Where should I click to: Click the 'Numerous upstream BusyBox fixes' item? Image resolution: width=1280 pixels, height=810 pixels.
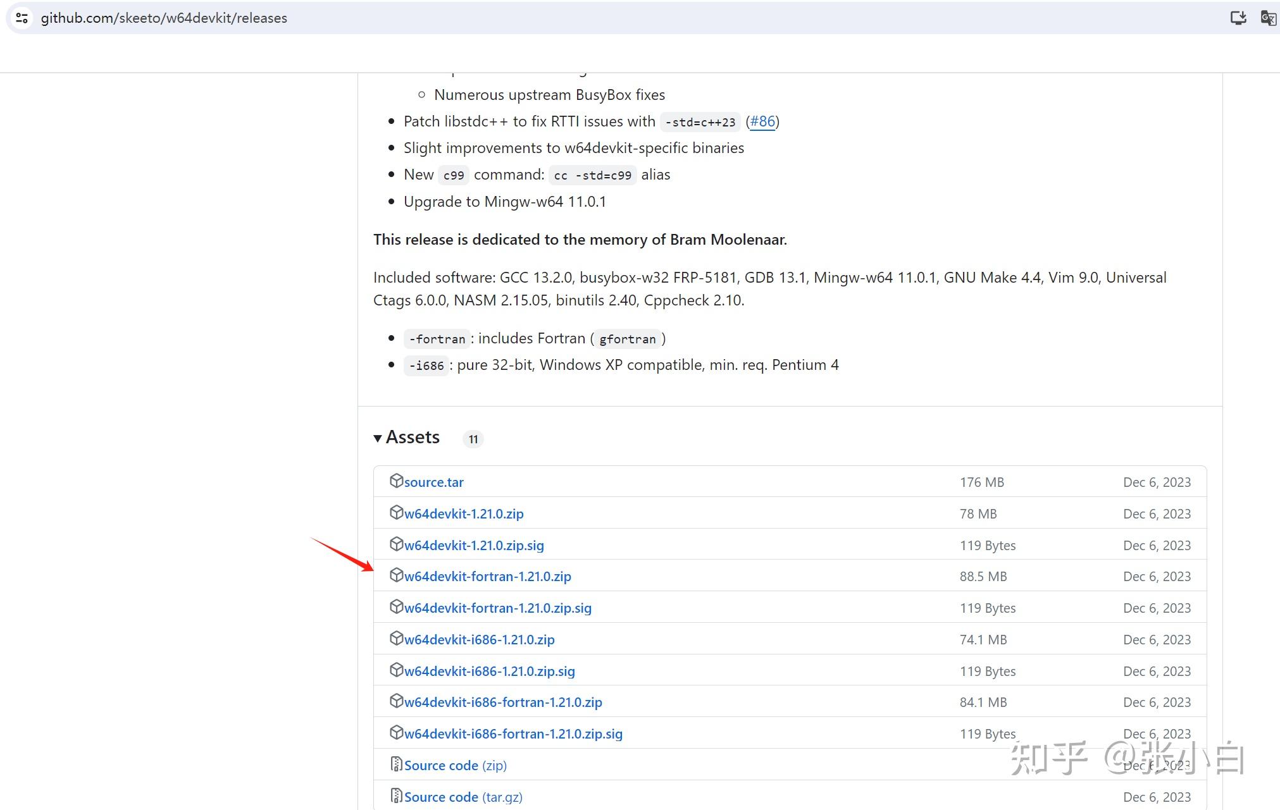pos(549,95)
